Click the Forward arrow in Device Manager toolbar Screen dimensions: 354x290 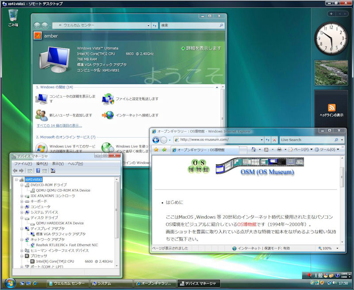pos(21,171)
